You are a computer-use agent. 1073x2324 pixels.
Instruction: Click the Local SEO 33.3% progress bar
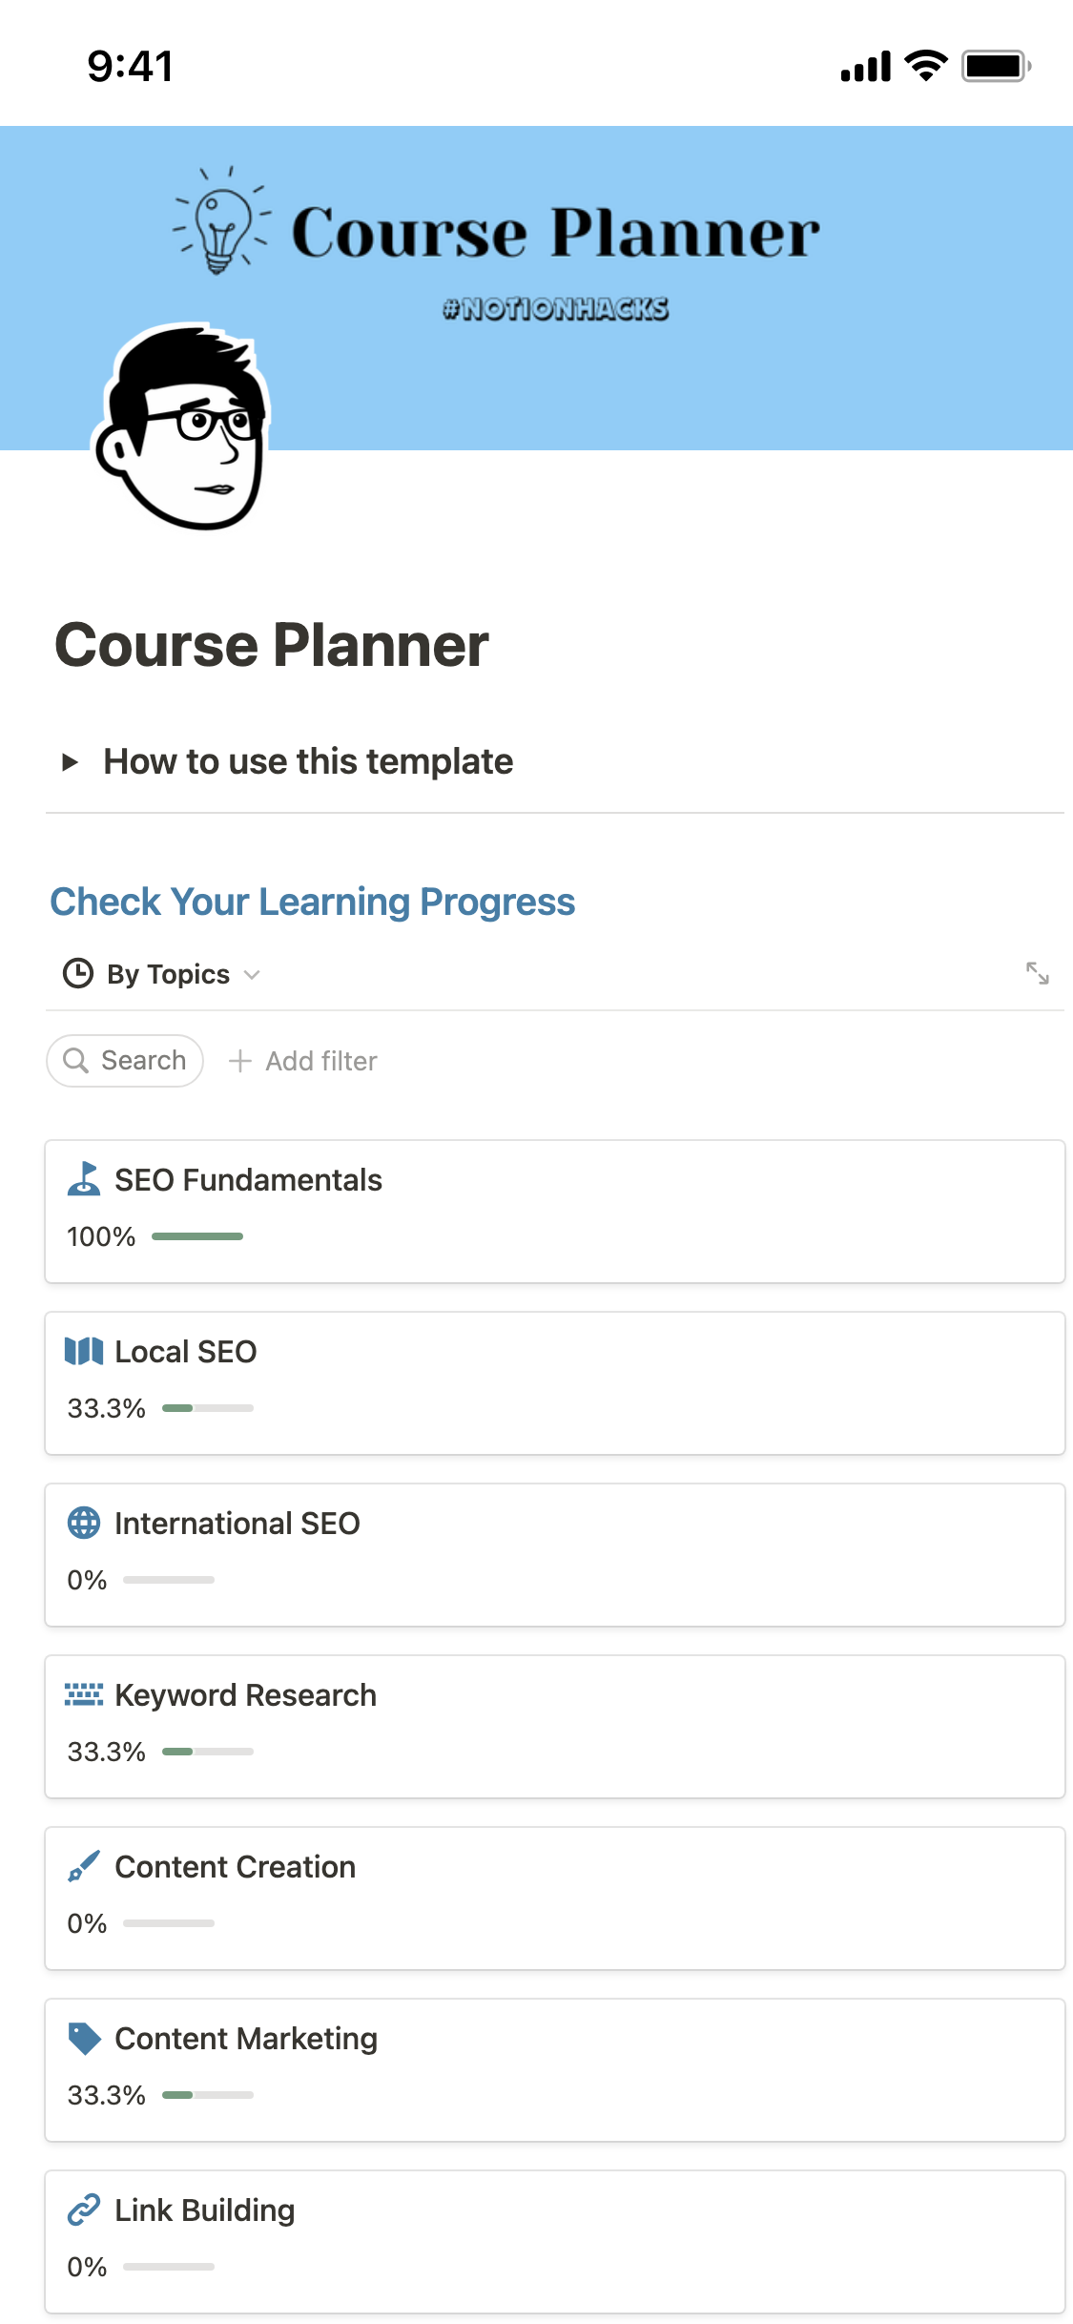(207, 1408)
